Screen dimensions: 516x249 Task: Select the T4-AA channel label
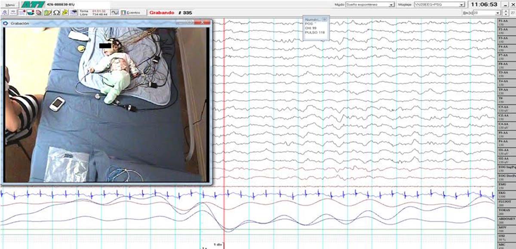[x=506, y=82]
